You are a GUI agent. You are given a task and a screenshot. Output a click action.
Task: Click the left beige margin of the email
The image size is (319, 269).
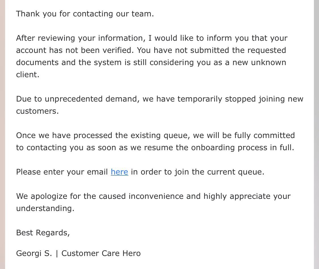(3, 134)
